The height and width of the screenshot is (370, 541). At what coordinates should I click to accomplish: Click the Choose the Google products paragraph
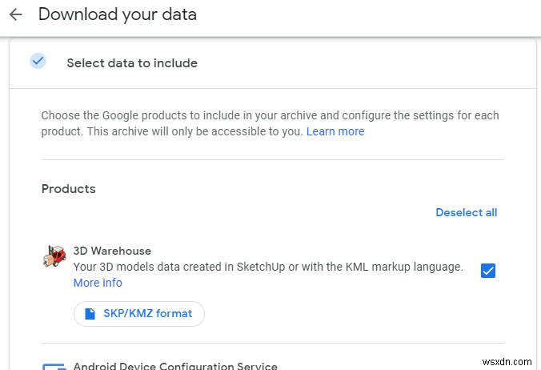(x=270, y=123)
